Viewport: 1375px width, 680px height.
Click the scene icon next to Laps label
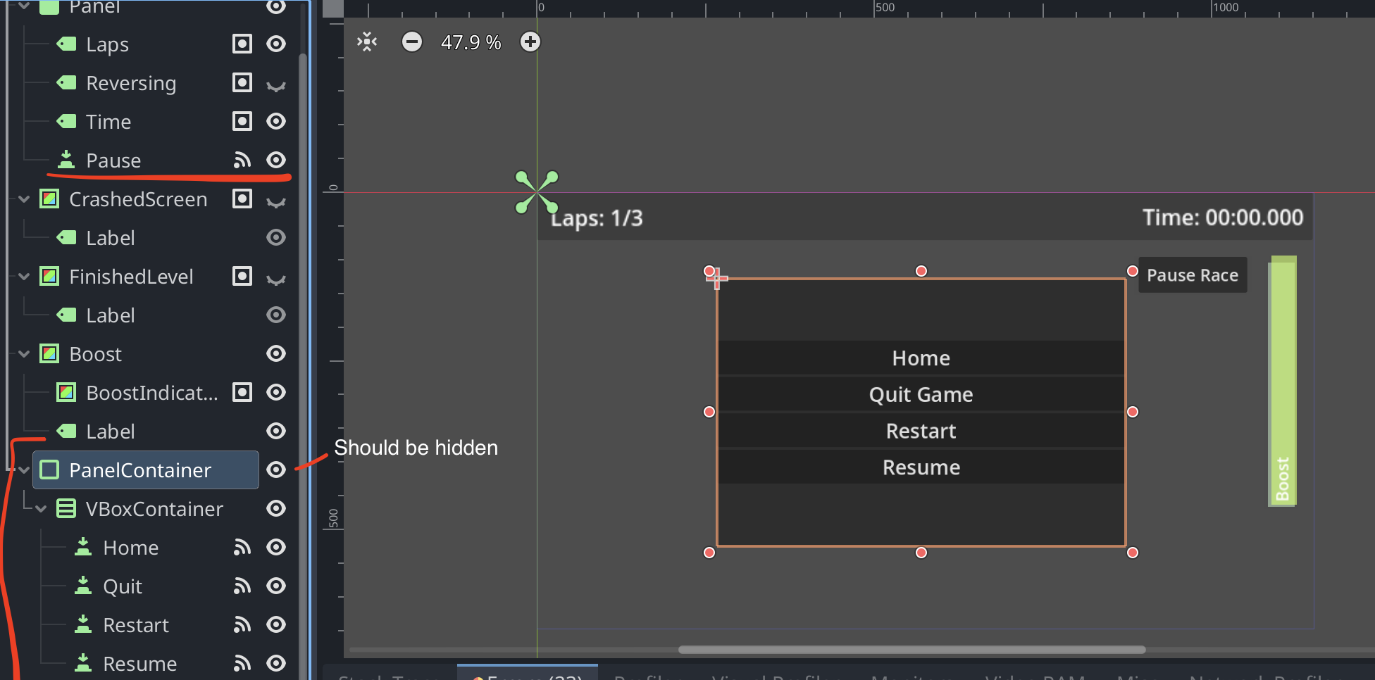click(x=242, y=44)
